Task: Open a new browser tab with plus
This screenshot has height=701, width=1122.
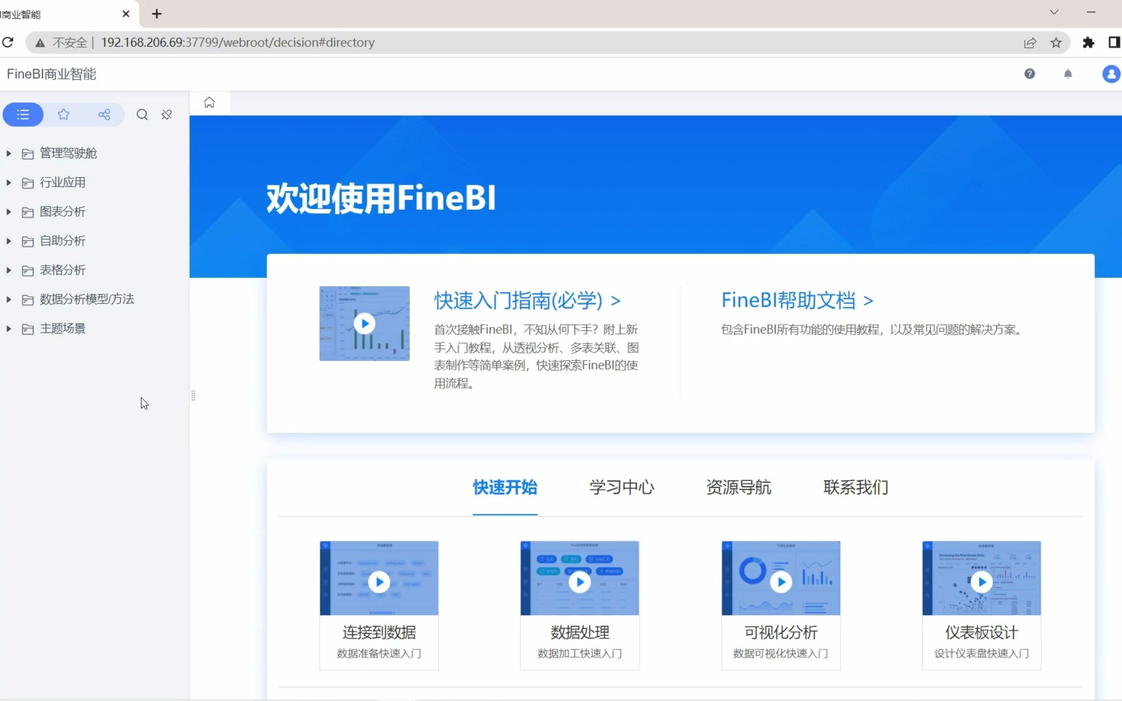Action: pos(156,14)
